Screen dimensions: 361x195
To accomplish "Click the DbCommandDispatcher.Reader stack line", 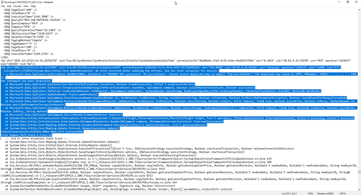I will coord(114,121).
